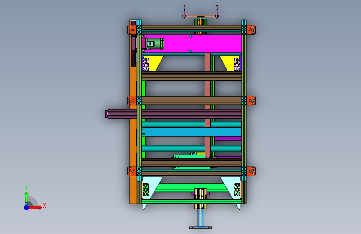Select the bottom-left orange corner bracket
361x234 pixels.
[x=132, y=172]
